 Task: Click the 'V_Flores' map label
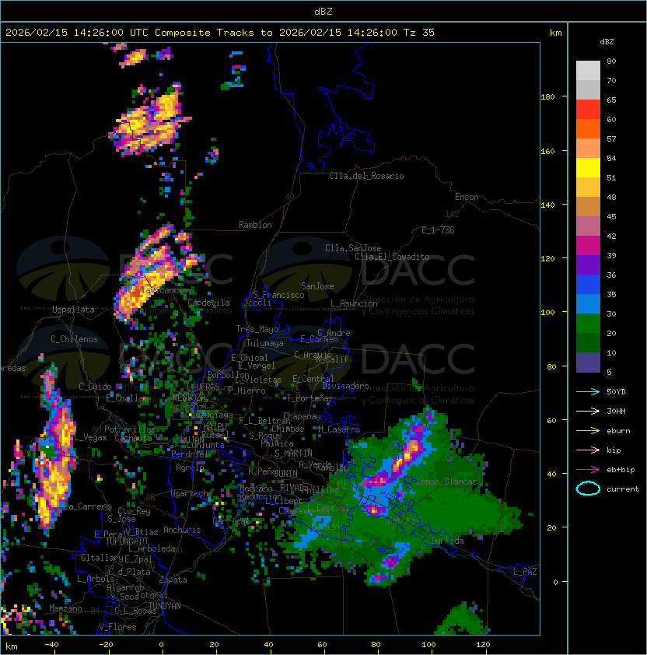[x=117, y=627]
